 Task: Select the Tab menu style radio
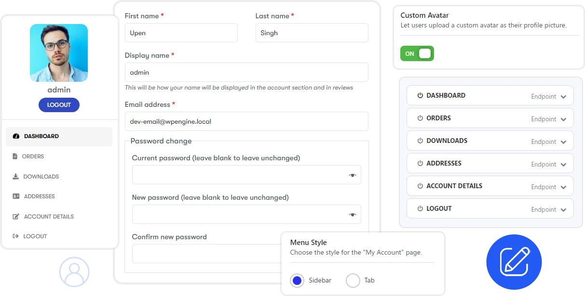353,280
